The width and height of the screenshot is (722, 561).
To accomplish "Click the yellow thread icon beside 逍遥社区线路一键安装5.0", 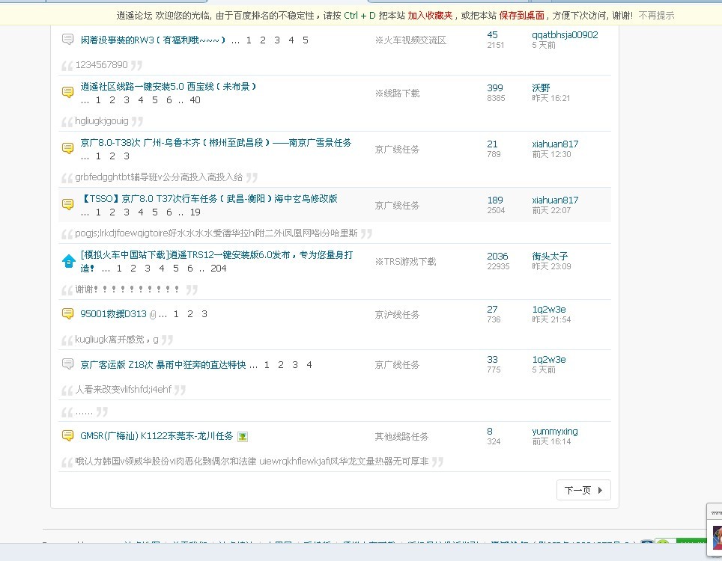I will click(68, 93).
